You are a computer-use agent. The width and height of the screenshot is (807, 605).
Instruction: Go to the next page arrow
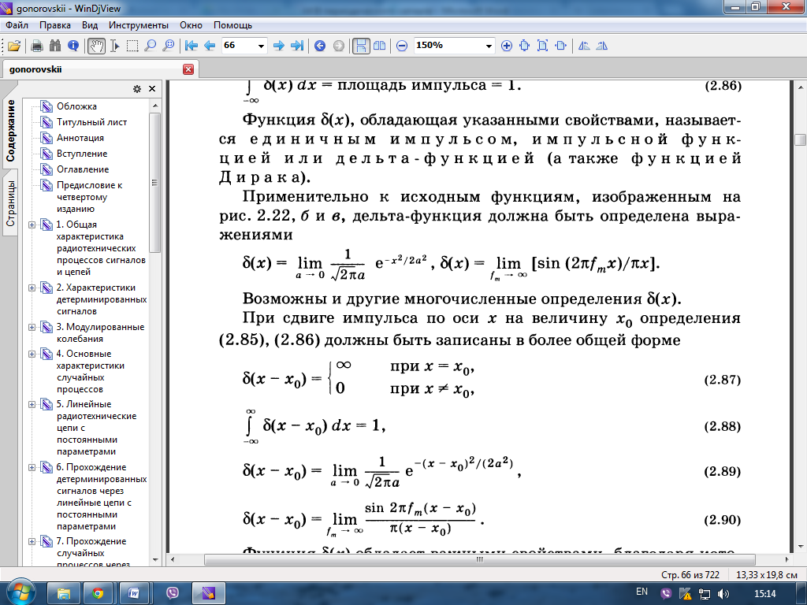[278, 46]
